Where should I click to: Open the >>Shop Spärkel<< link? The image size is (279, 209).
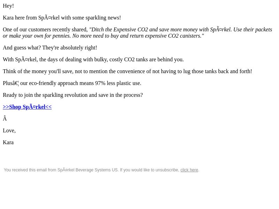tap(27, 107)
